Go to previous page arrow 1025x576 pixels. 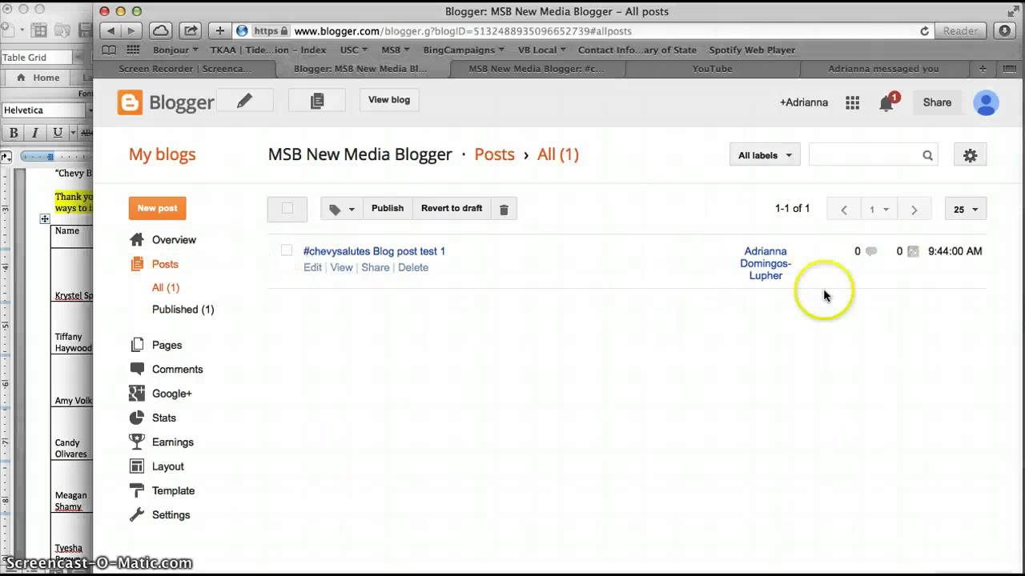pos(843,210)
